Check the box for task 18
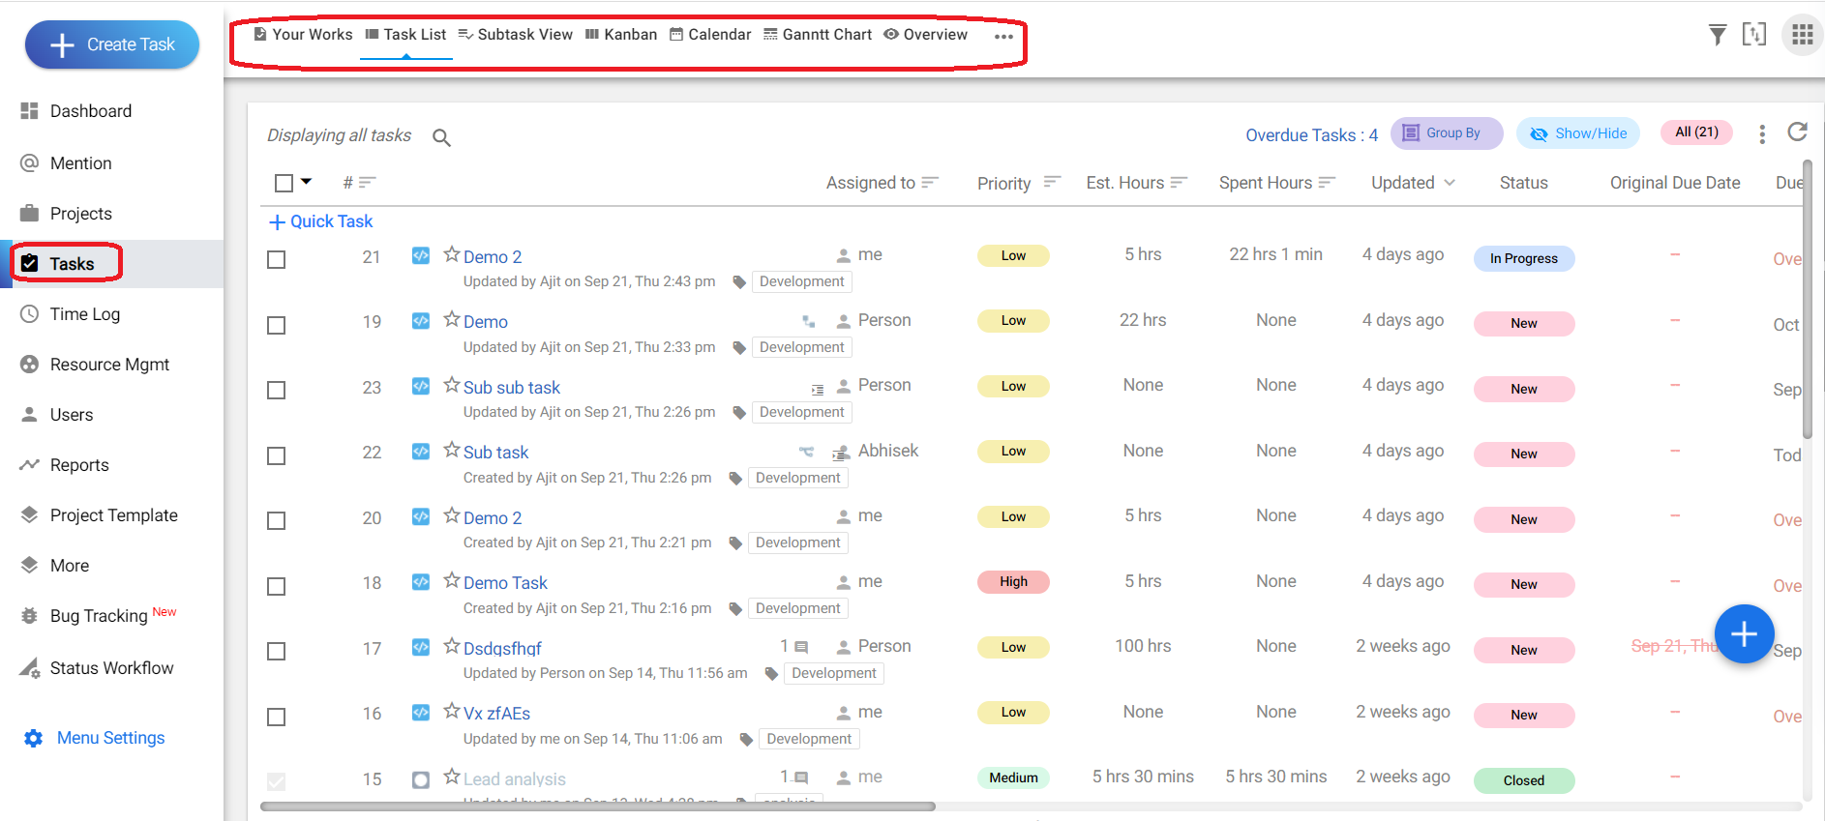 coord(277,586)
